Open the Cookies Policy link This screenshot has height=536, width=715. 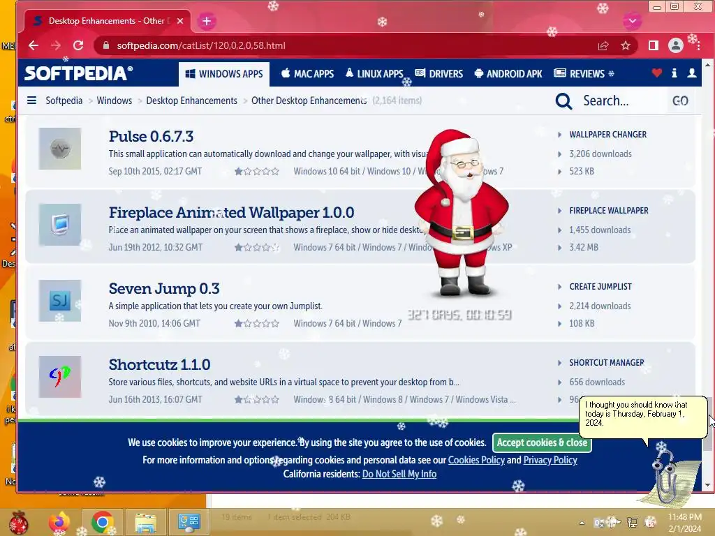(x=476, y=460)
